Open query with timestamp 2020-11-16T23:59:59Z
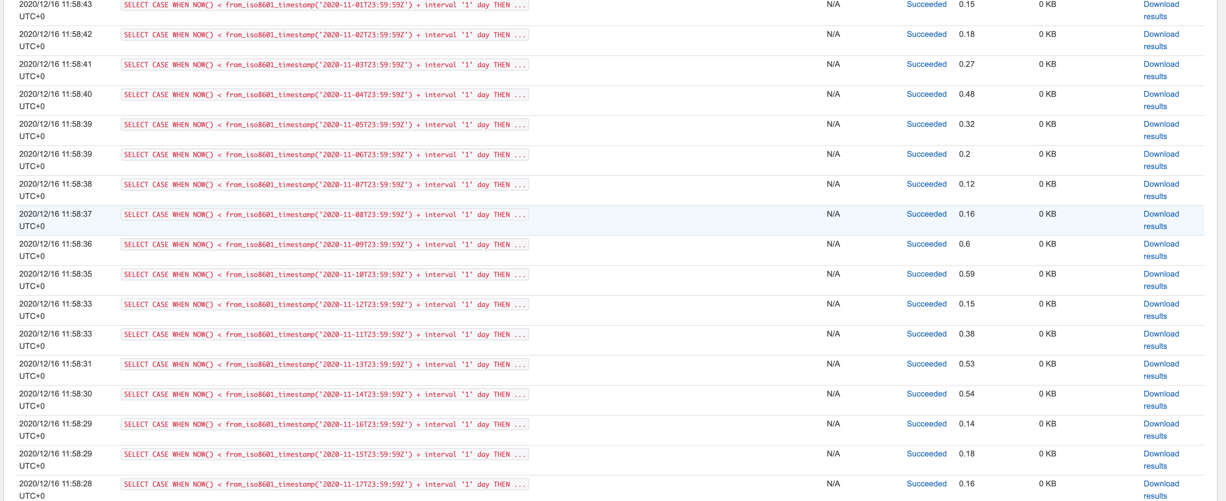The width and height of the screenshot is (1226, 501). point(325,424)
